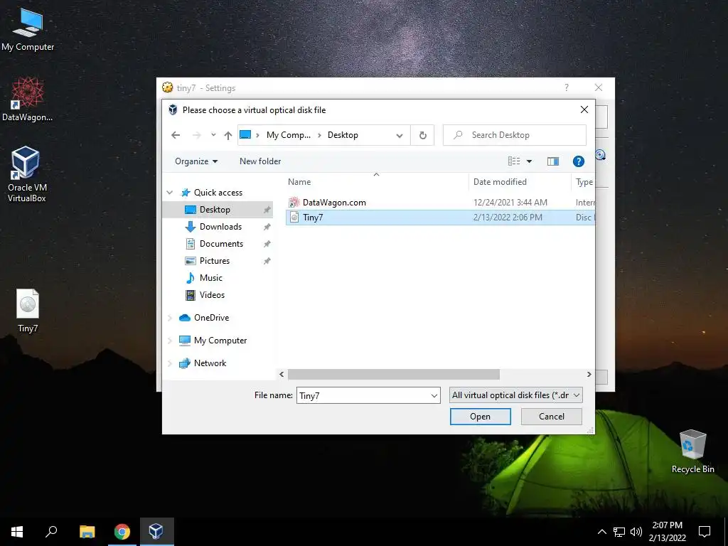Expand address bar path dropdown

pyautogui.click(x=400, y=135)
